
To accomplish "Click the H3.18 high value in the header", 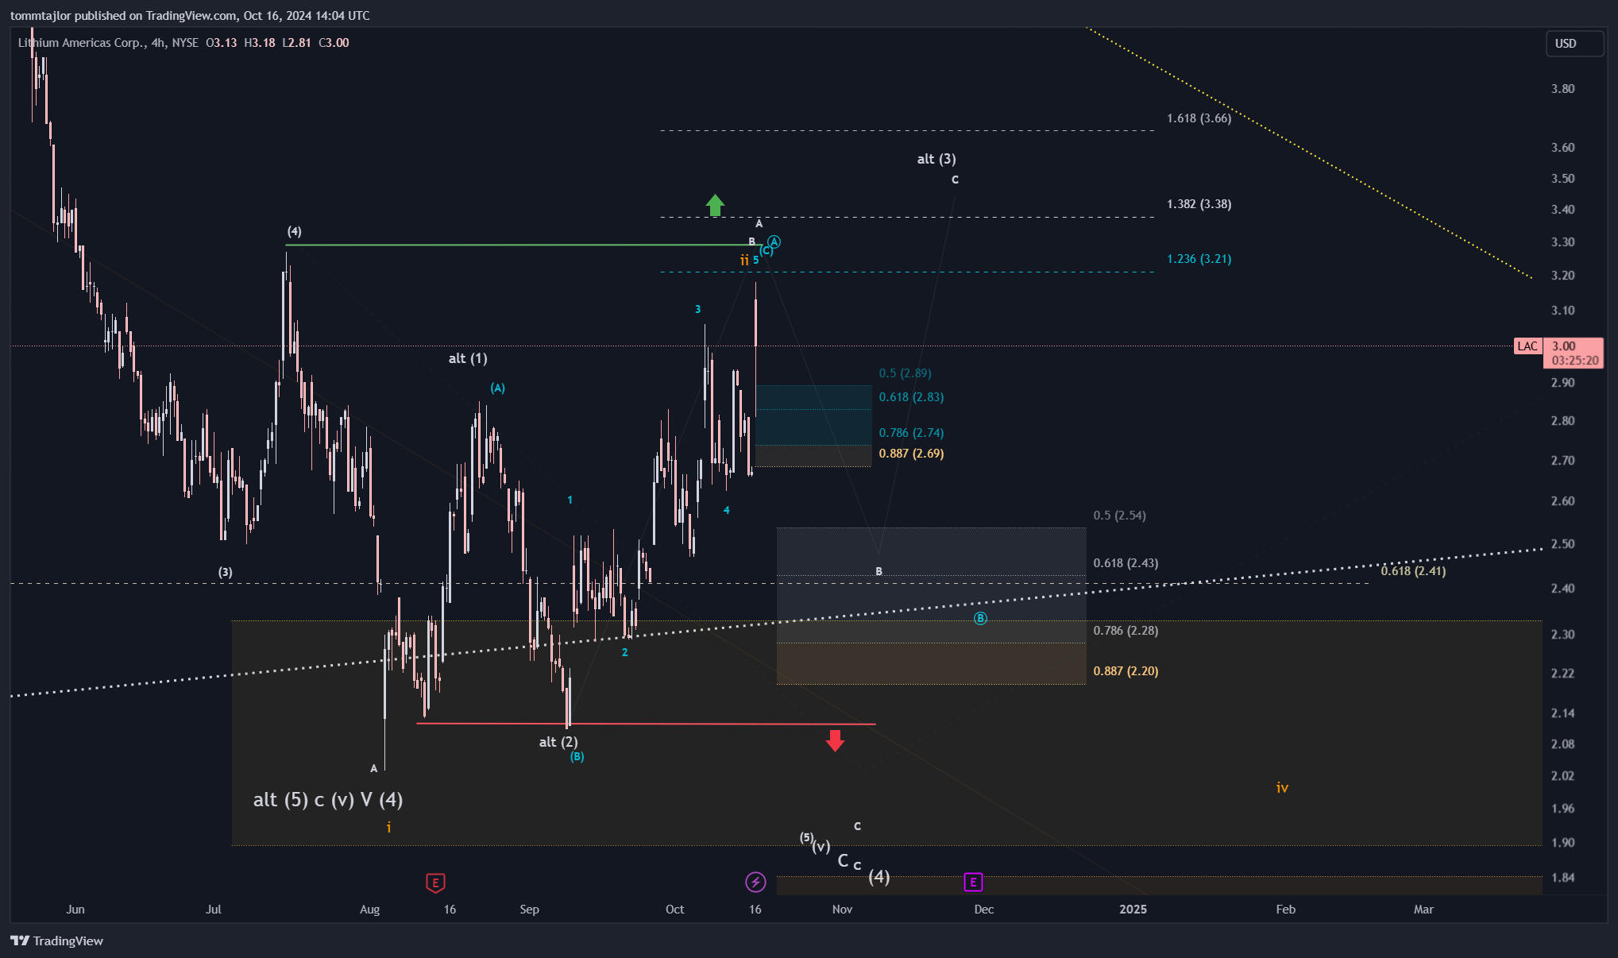I will [x=260, y=43].
